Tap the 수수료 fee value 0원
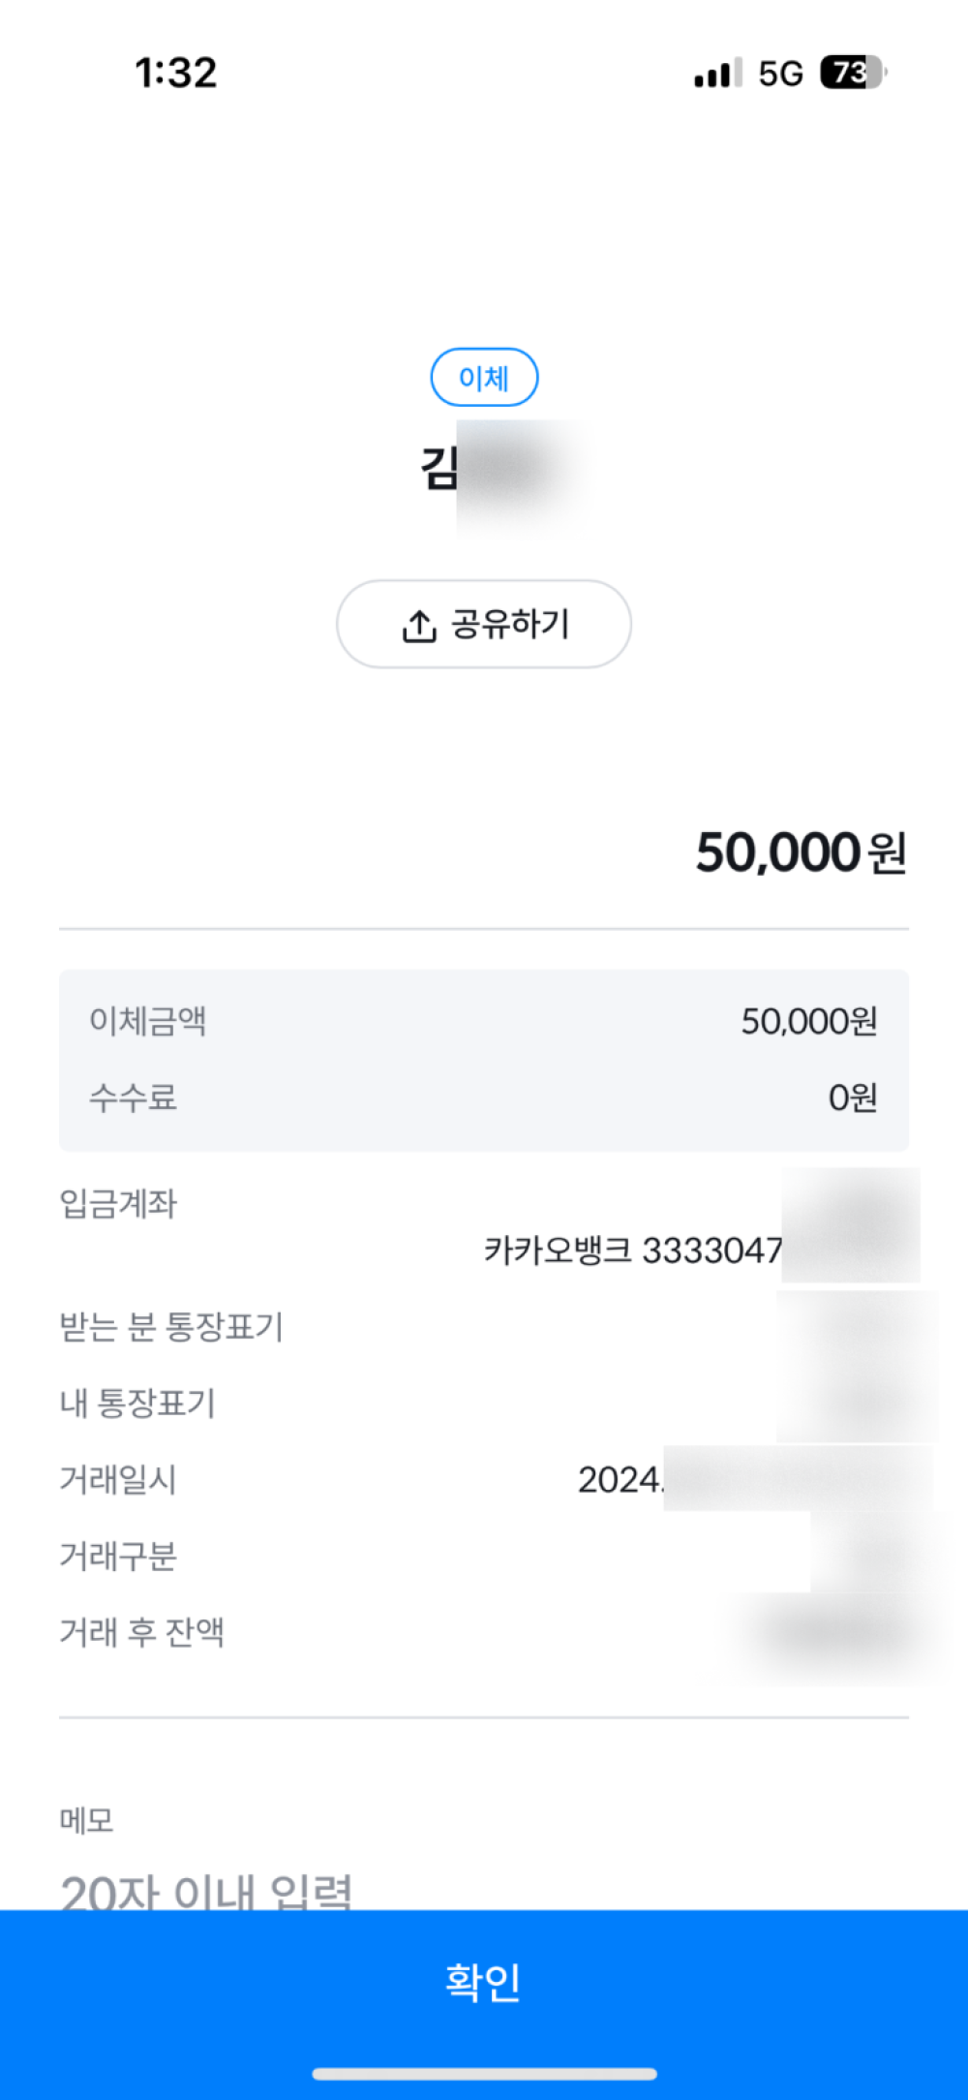Screen dimensions: 968x2100 (853, 1097)
